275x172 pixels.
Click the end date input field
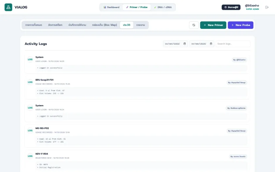pyautogui.click(x=202, y=44)
